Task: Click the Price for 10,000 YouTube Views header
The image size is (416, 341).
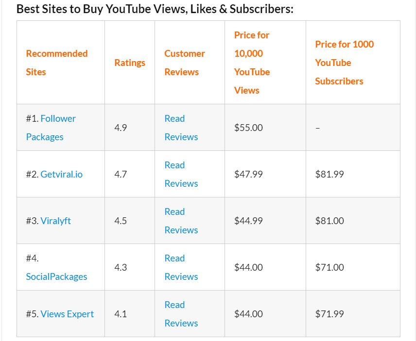Action: coord(252,63)
